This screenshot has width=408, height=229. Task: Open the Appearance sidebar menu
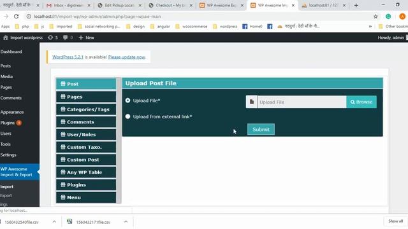[12, 112]
